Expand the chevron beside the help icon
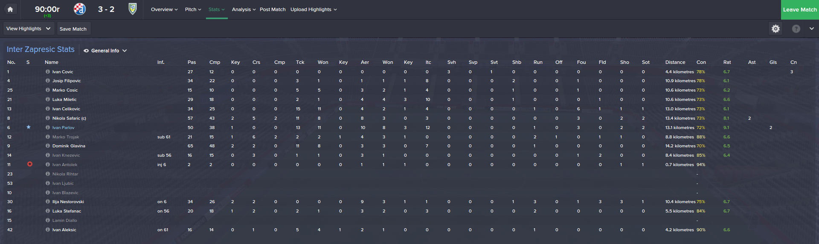 [811, 29]
